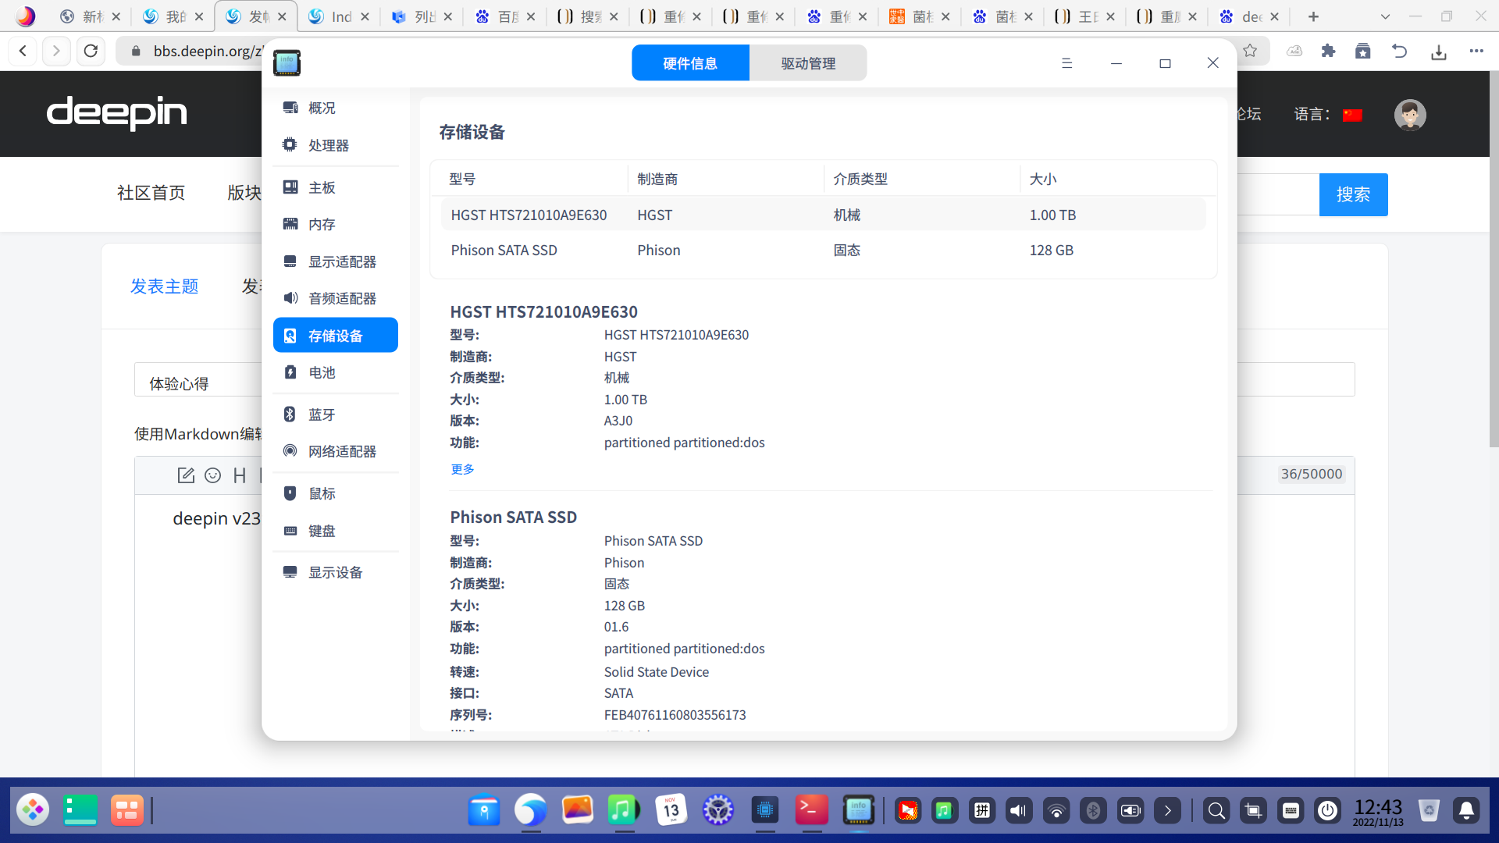Launch deepin Terminal from the dock
Screen dimensions: 1499x843
pos(811,810)
